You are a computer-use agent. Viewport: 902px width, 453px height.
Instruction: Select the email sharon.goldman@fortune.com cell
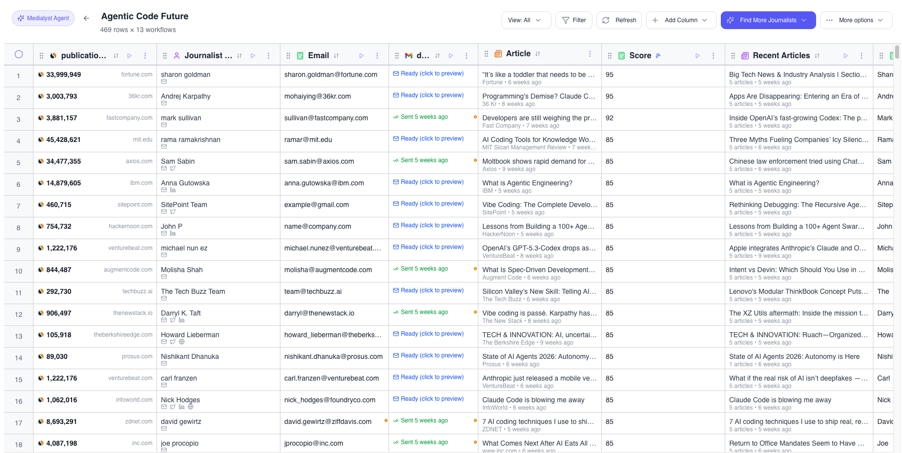pyautogui.click(x=334, y=76)
